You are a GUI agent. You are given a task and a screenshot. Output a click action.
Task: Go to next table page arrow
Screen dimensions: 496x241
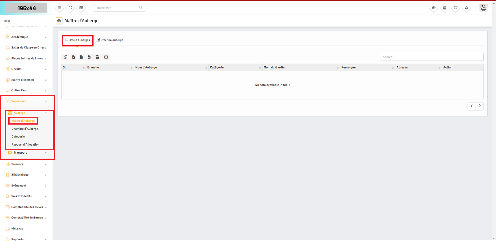[480, 106]
